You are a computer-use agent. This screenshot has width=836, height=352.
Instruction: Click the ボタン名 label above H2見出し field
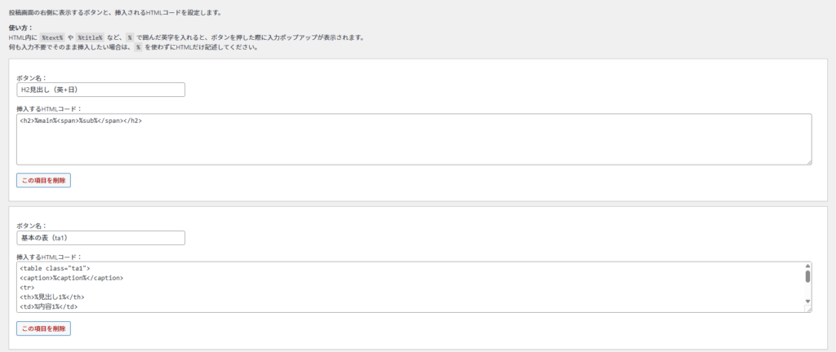pyautogui.click(x=32, y=78)
